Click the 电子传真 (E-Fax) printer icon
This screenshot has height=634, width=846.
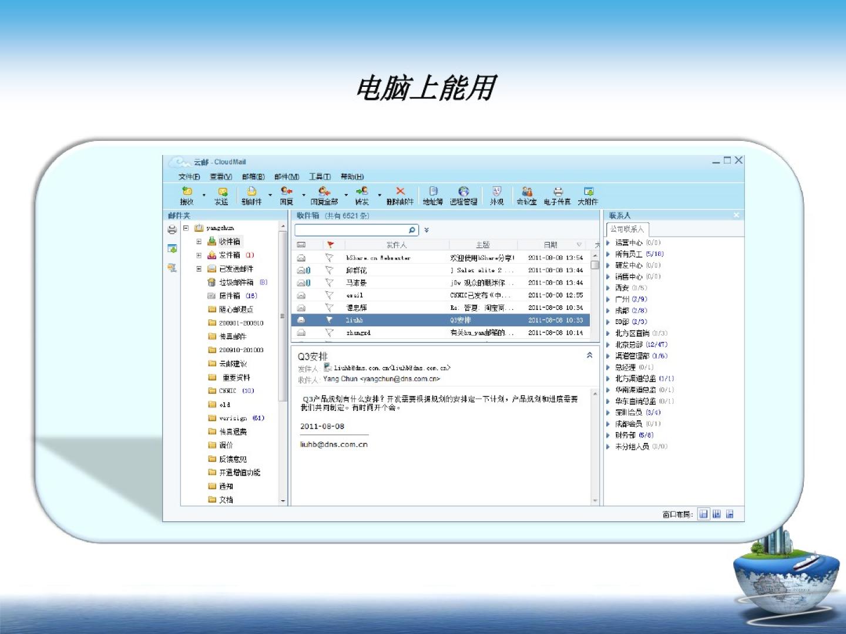558,191
